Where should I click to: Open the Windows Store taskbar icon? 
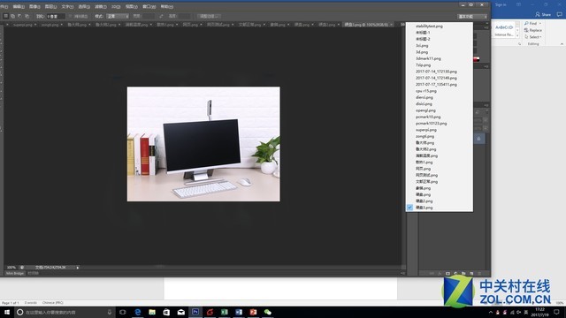point(166,312)
